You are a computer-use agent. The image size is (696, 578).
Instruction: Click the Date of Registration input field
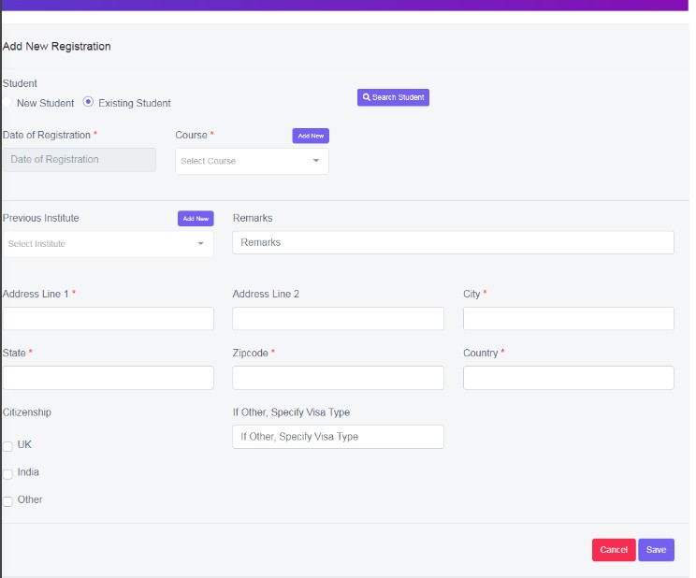pos(80,160)
